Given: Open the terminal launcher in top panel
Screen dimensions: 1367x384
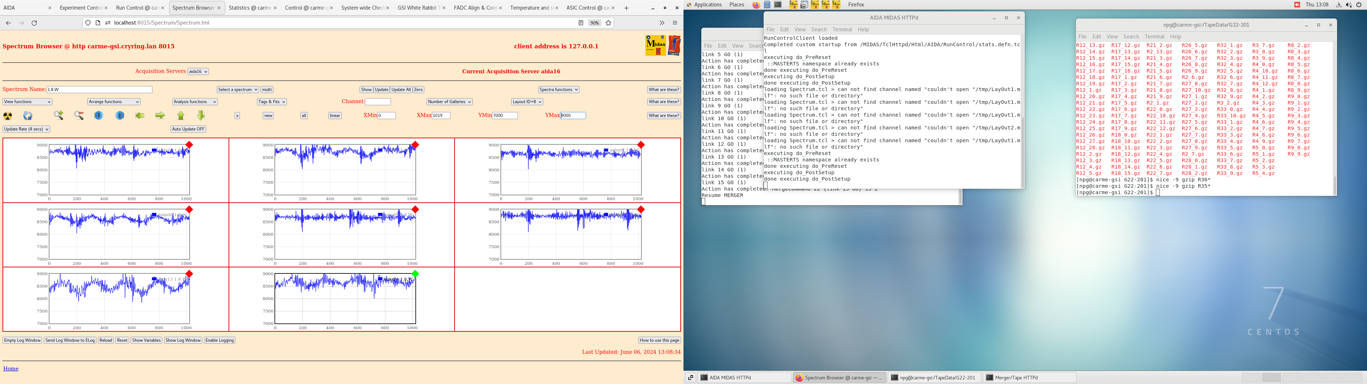Looking at the screenshot, I should 778,5.
